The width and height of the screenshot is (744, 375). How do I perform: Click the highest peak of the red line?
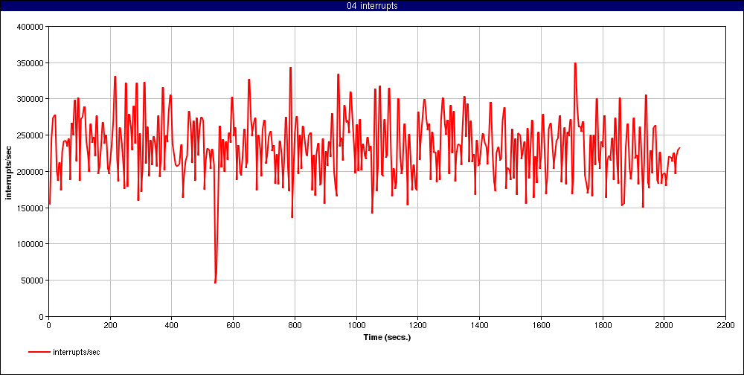click(x=575, y=63)
